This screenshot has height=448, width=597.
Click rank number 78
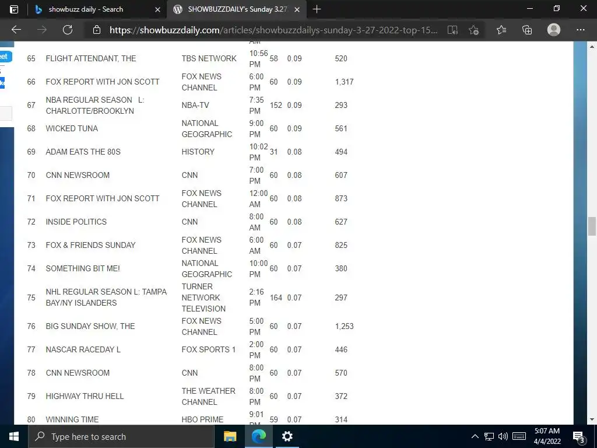click(31, 373)
